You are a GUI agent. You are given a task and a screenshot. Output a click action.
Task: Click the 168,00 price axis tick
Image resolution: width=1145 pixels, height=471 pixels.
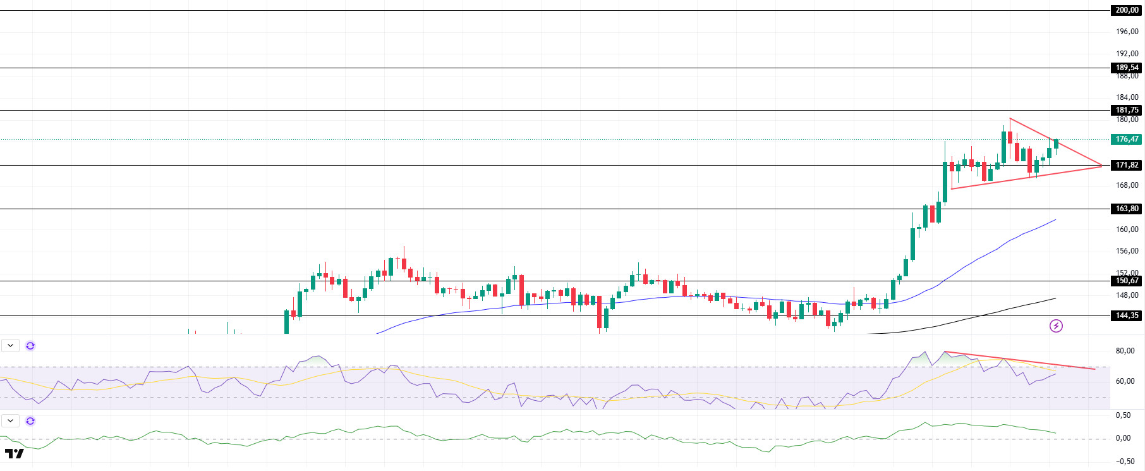(x=1127, y=185)
